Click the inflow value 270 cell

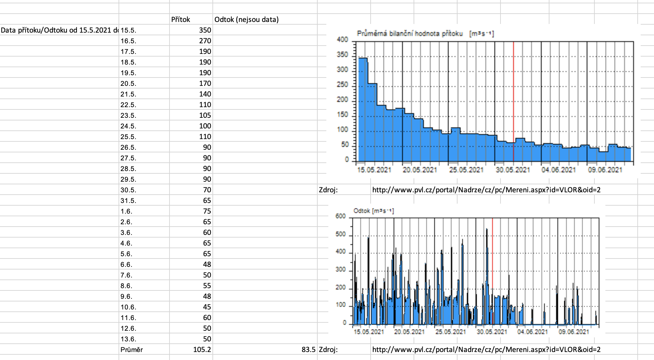point(191,41)
